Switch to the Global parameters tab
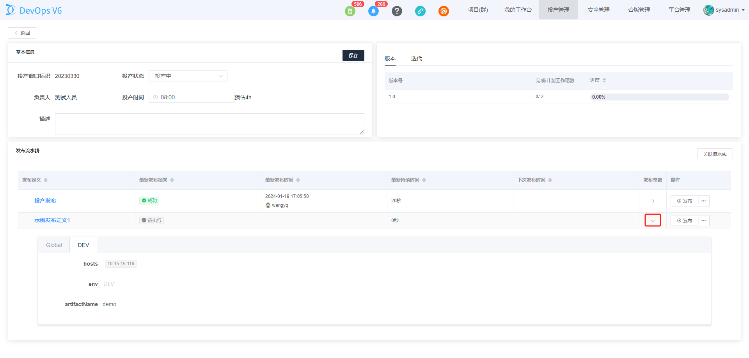Image resolution: width=749 pixels, height=358 pixels. pyautogui.click(x=54, y=245)
